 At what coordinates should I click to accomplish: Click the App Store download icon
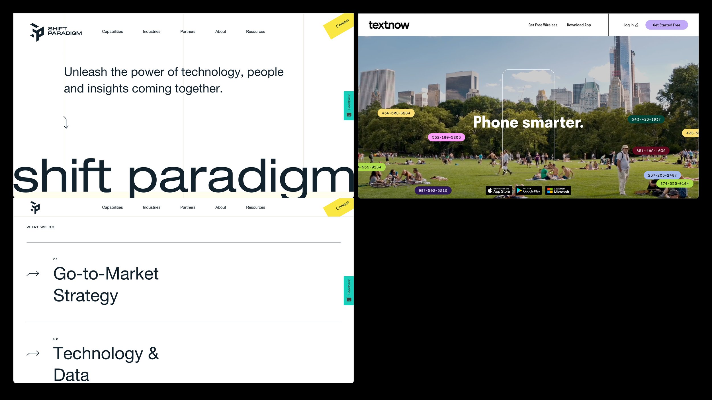click(499, 191)
